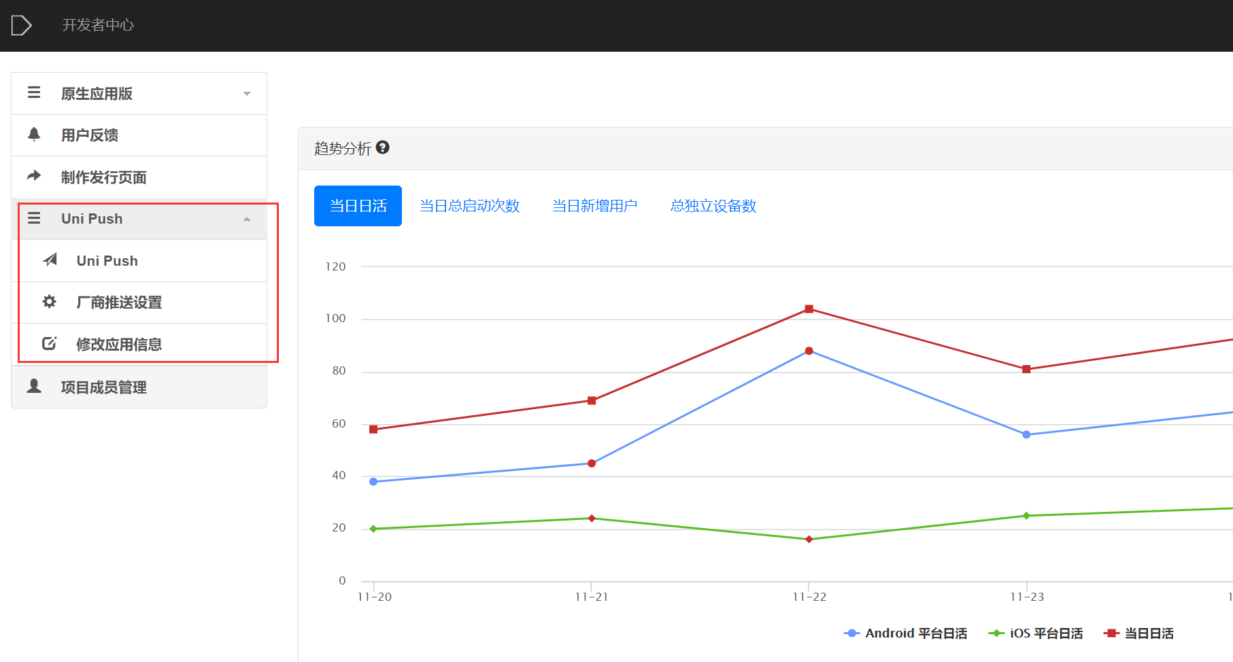This screenshot has width=1233, height=662.
Task: Open 制作发行页面 sidebar item
Action: [139, 177]
